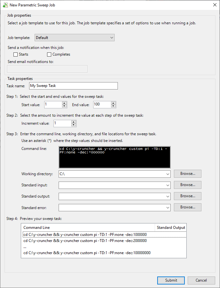Enable the Starts notification checkbox
Image resolution: width=220 pixels, height=288 pixels.
15,55
